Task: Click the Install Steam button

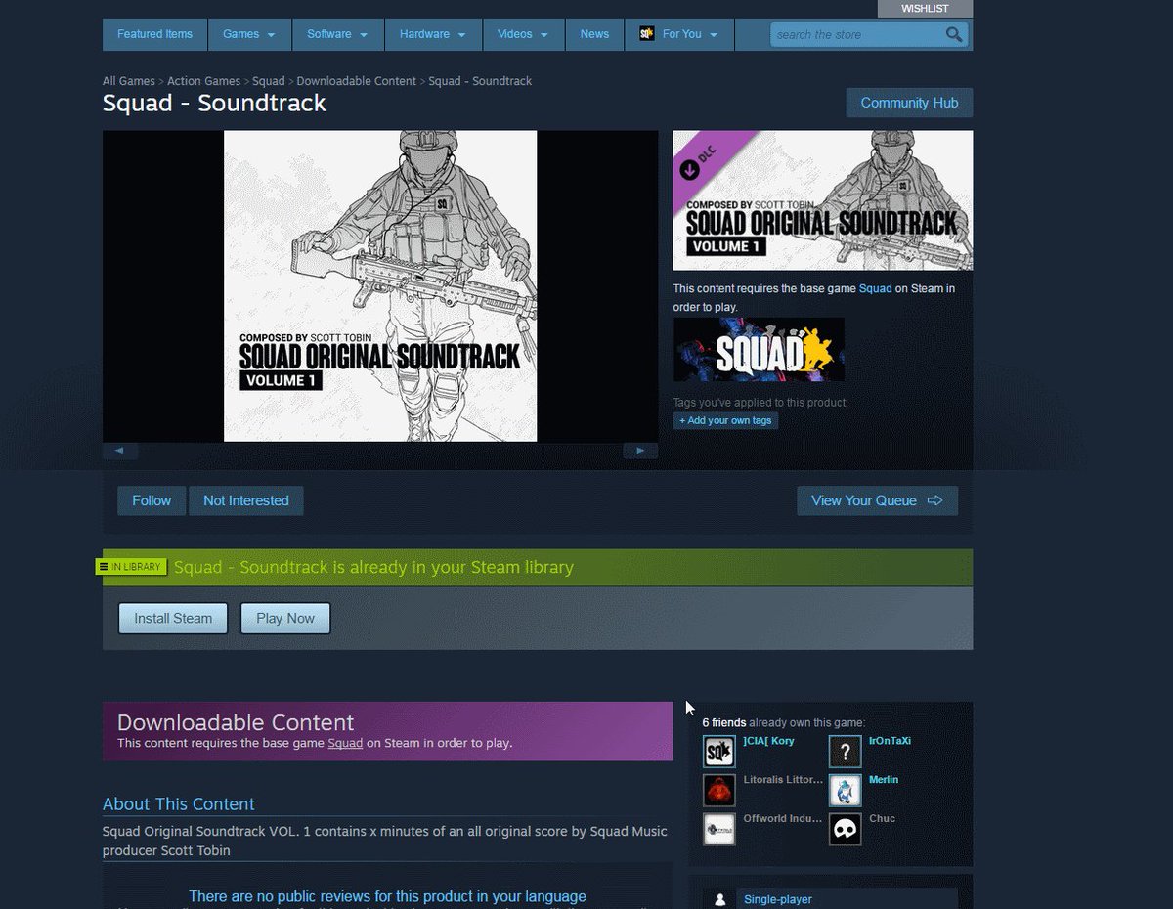Action: point(173,618)
